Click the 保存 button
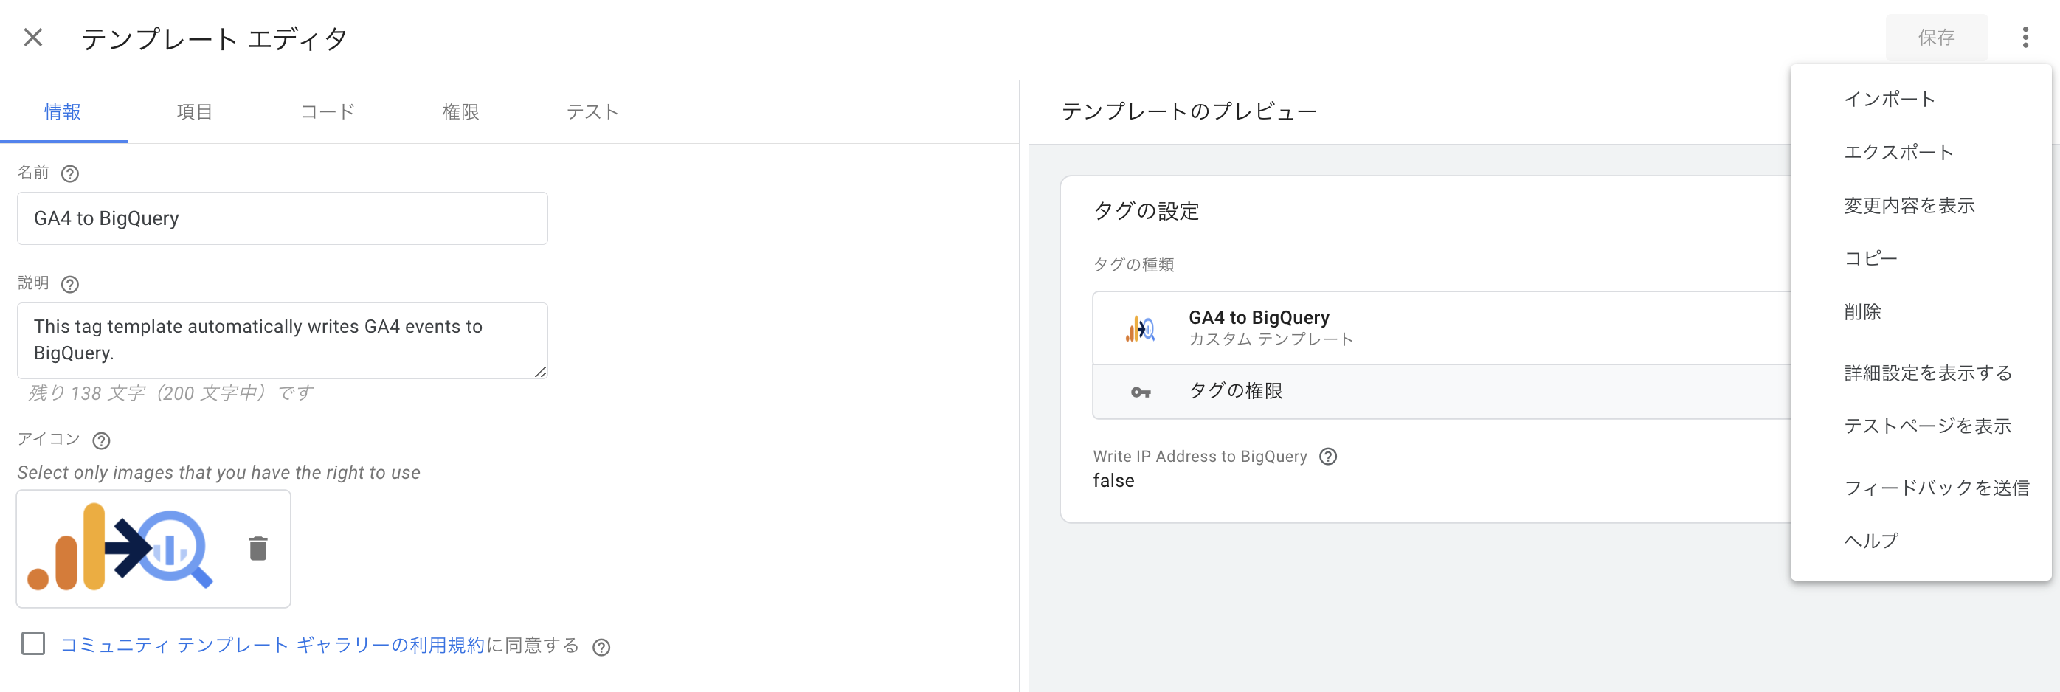 pos(1936,37)
